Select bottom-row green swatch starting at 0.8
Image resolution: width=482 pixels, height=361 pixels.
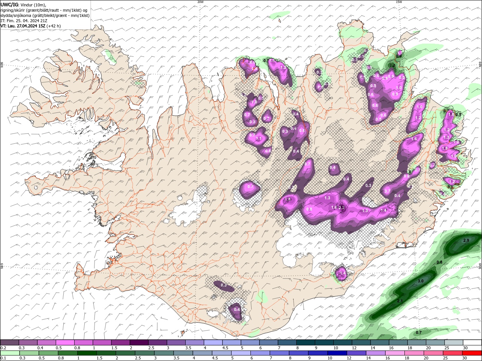[x=67, y=353]
